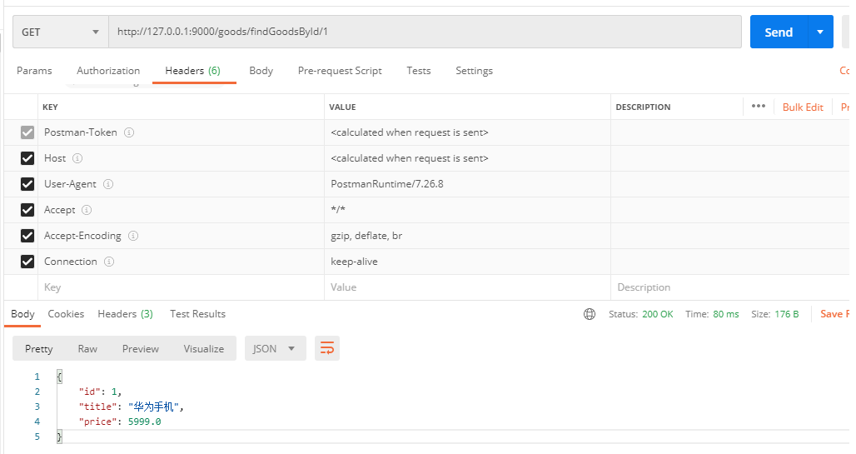Uncheck the Host header checkbox
The height and width of the screenshot is (454, 856).
point(27,158)
